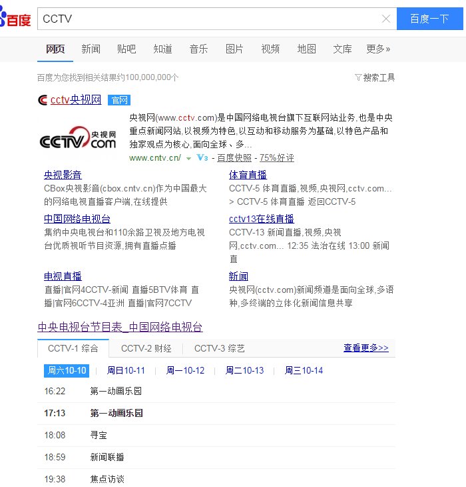Select the 周六10-10 date
Screen dimensions: 466x487
[67, 370]
